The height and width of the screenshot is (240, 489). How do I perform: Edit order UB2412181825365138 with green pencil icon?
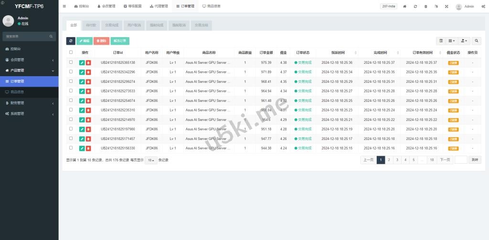[x=82, y=62]
